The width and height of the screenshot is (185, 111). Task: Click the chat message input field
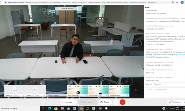[x=165, y=93]
